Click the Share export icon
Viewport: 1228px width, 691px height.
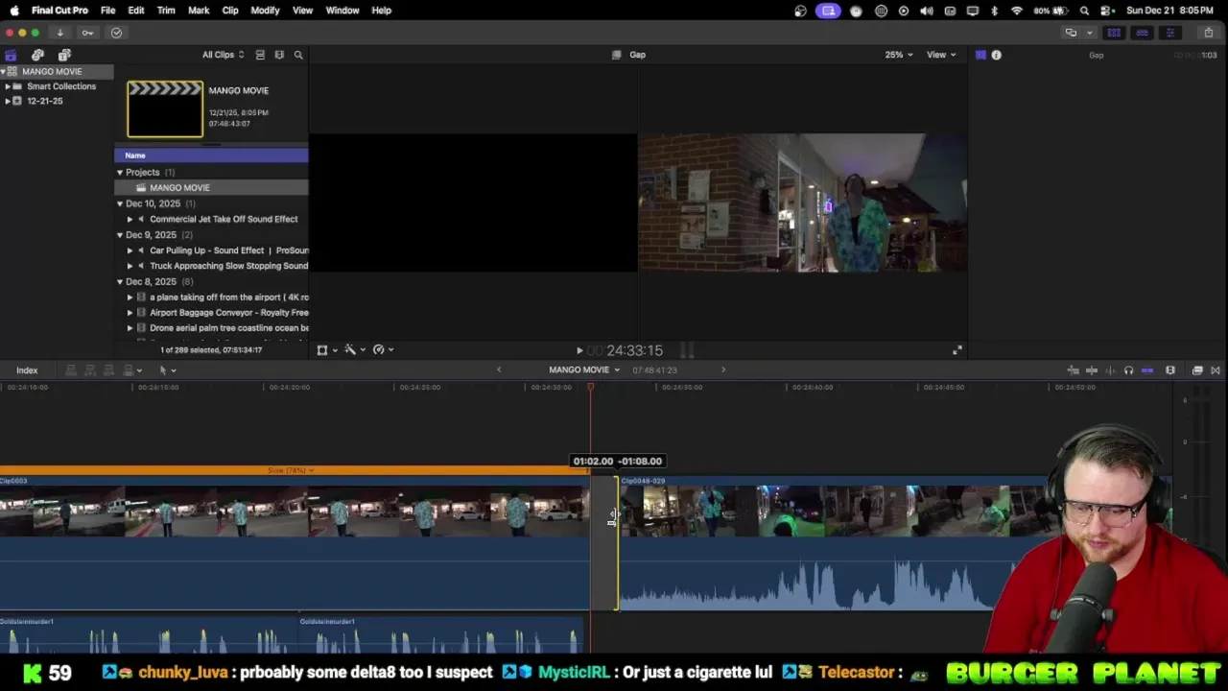click(x=1208, y=33)
